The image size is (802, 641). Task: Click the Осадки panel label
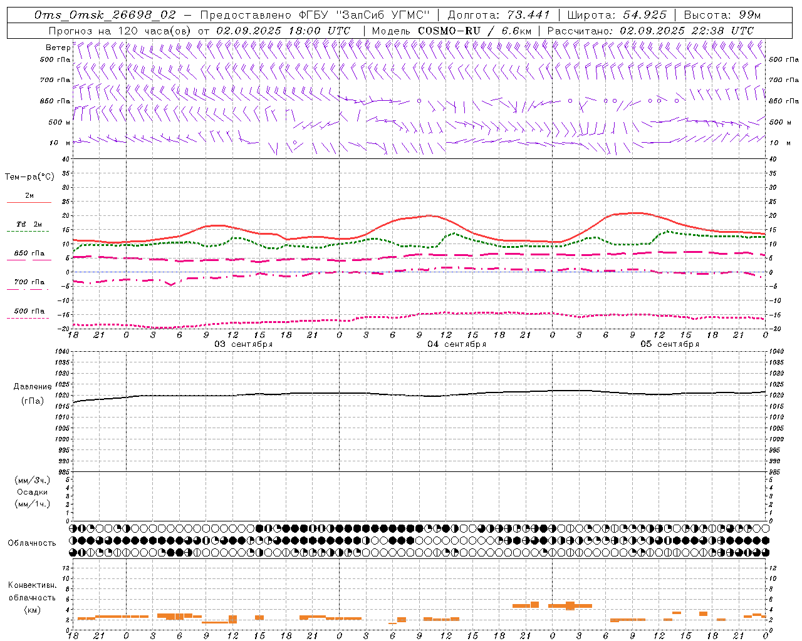33,492
